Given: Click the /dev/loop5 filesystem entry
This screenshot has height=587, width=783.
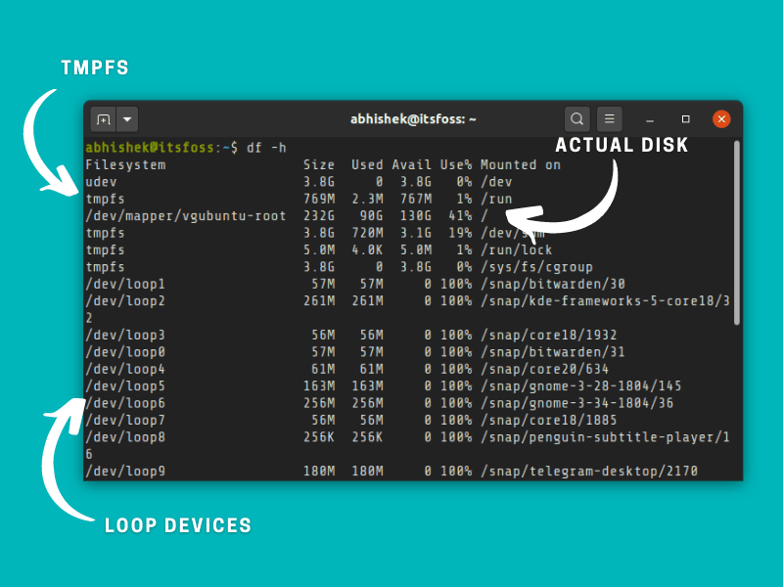Looking at the screenshot, I should coord(125,386).
